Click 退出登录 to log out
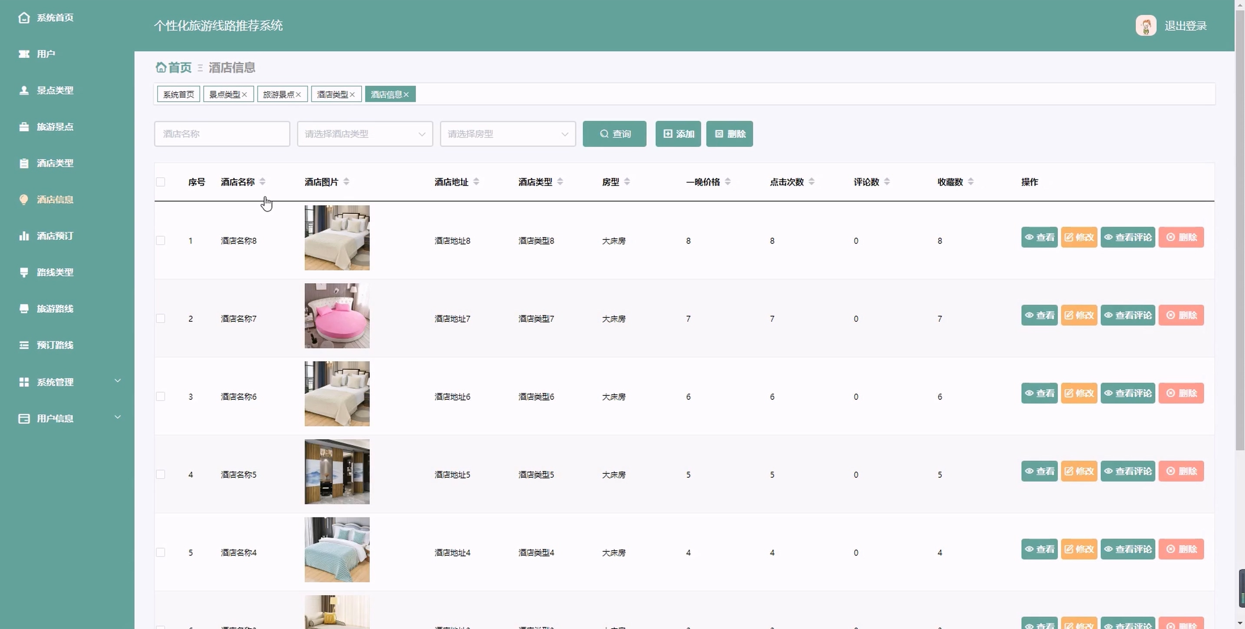1245x629 pixels. coord(1186,26)
